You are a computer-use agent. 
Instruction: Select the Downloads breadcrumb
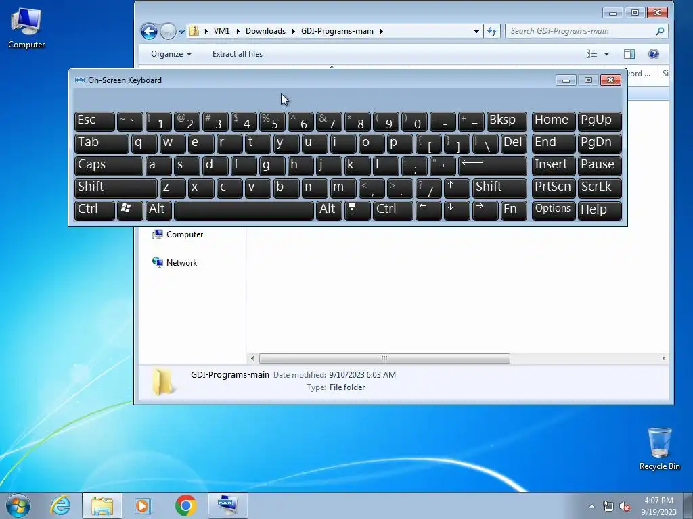coord(265,31)
